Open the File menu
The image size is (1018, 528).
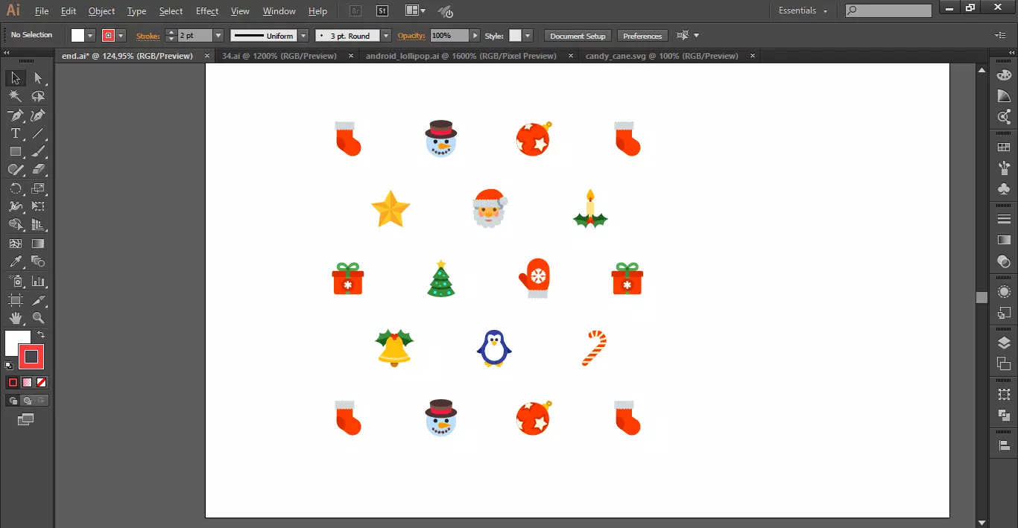(42, 11)
